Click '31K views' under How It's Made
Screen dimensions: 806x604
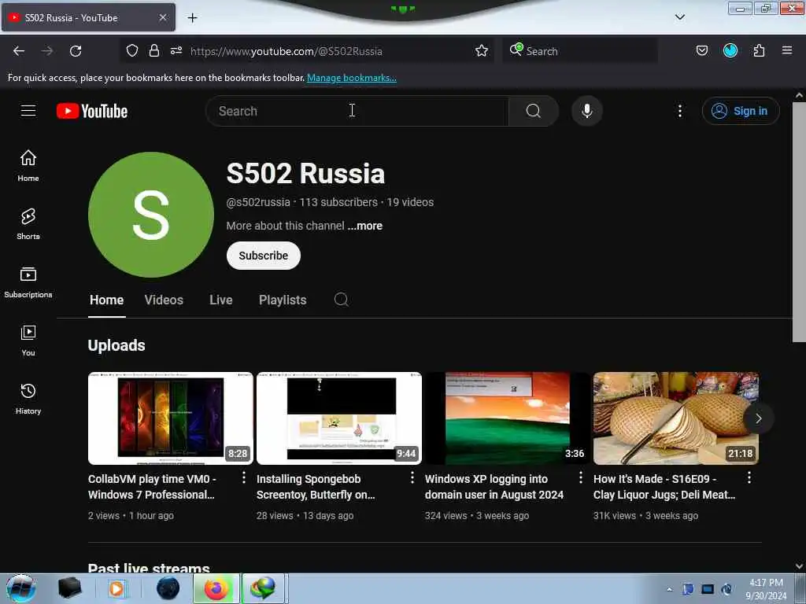(614, 516)
